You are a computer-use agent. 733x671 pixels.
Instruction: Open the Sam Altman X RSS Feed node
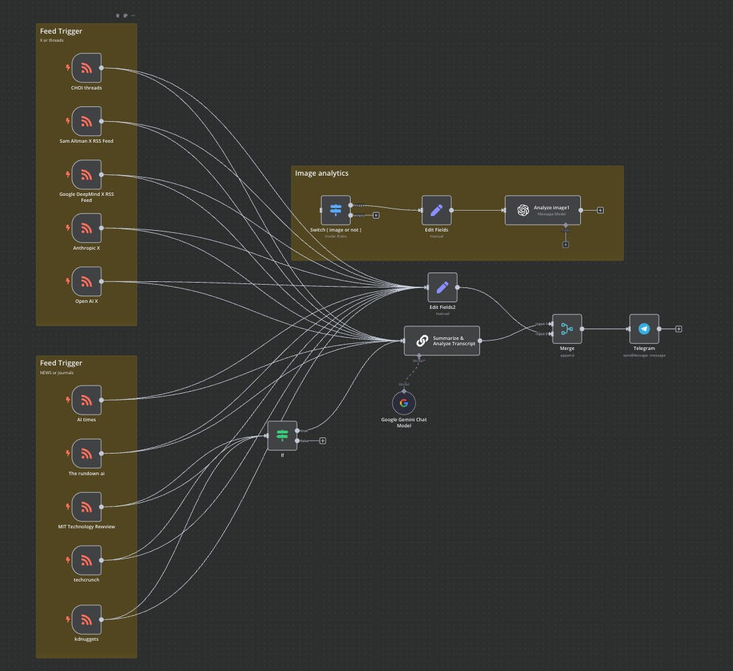click(86, 122)
